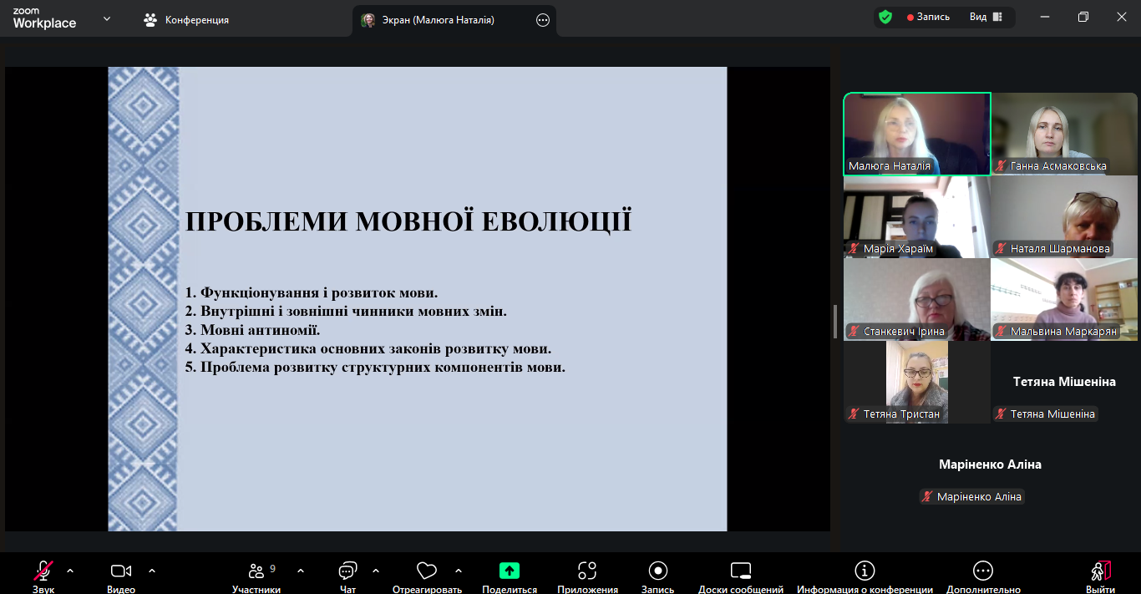Open Whiteboards from the bottom toolbar
1141x594 pixels.
coord(740,571)
